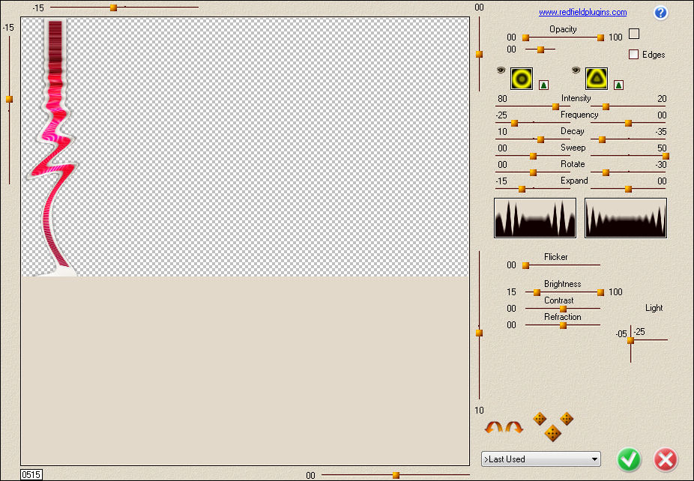
Task: Click left Decay slider handle at 10
Action: [x=540, y=140]
